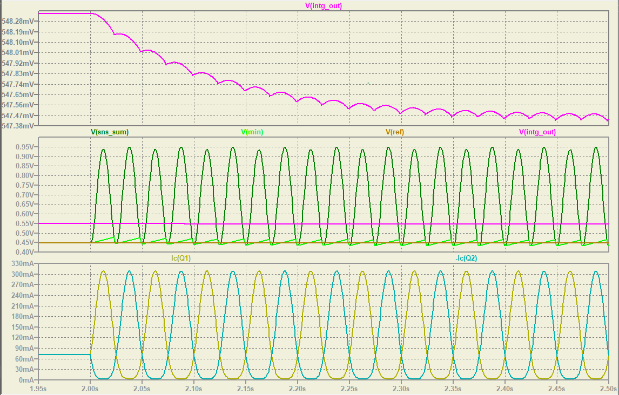619x395 pixels.
Task: Click the 90mA current axis label
Action: [25, 348]
